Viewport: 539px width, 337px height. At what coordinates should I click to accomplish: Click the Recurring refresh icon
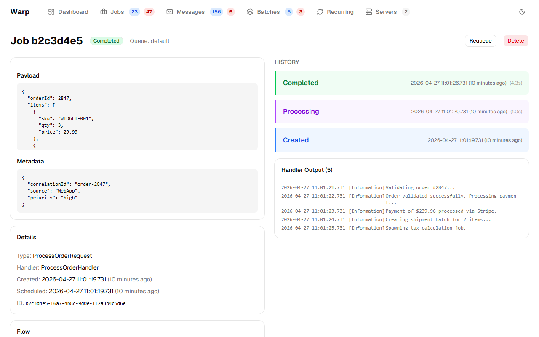click(x=320, y=12)
